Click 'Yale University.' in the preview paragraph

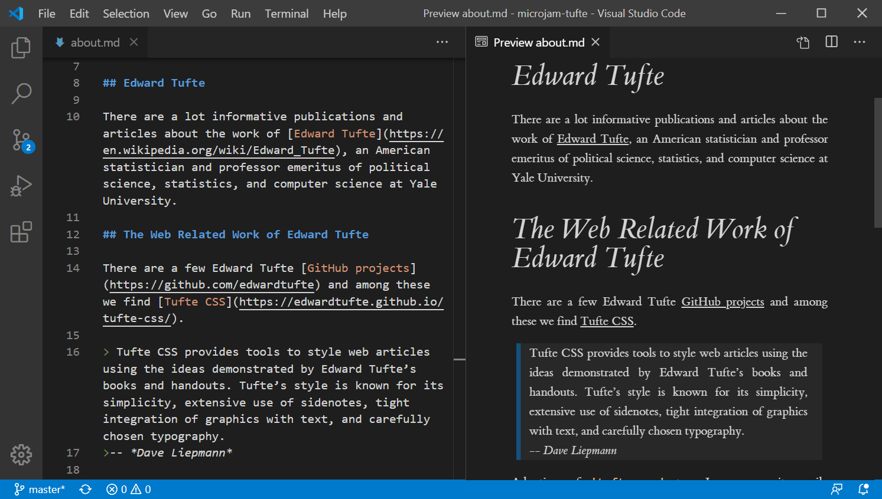pos(552,178)
